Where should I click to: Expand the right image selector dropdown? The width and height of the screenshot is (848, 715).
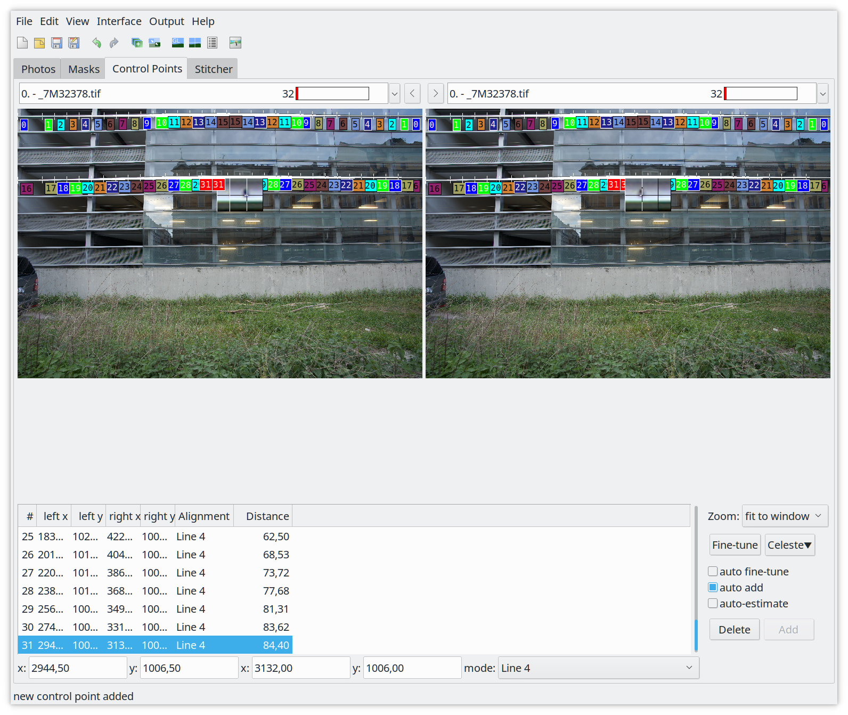pyautogui.click(x=823, y=94)
